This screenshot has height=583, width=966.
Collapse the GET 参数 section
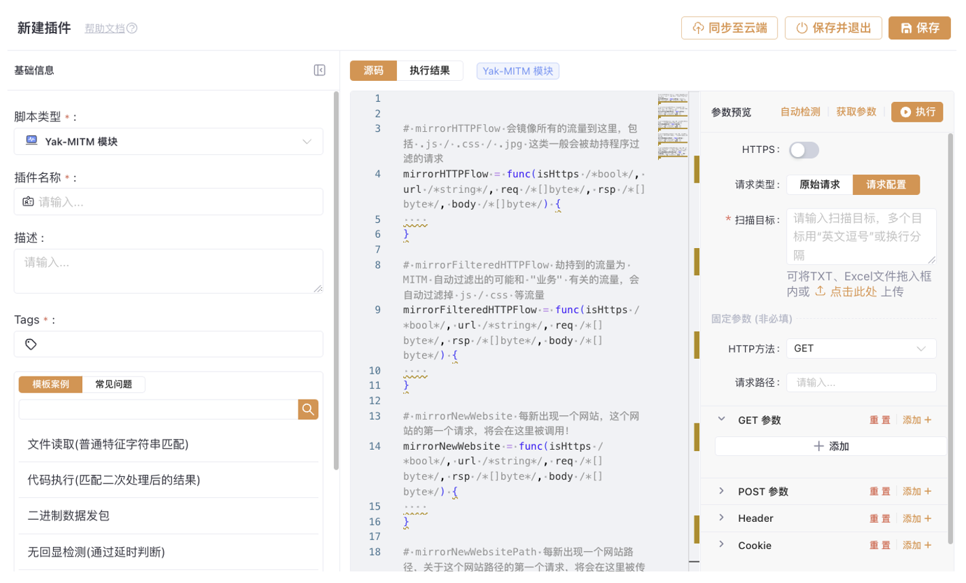(x=721, y=419)
